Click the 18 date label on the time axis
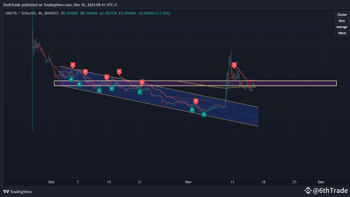Image resolution: width=350 pixels, height=197 pixels. (264, 182)
